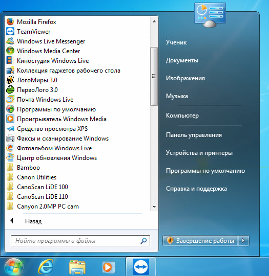Click the Windows Live Messenger label
The image size is (269, 276).
[x=51, y=41]
